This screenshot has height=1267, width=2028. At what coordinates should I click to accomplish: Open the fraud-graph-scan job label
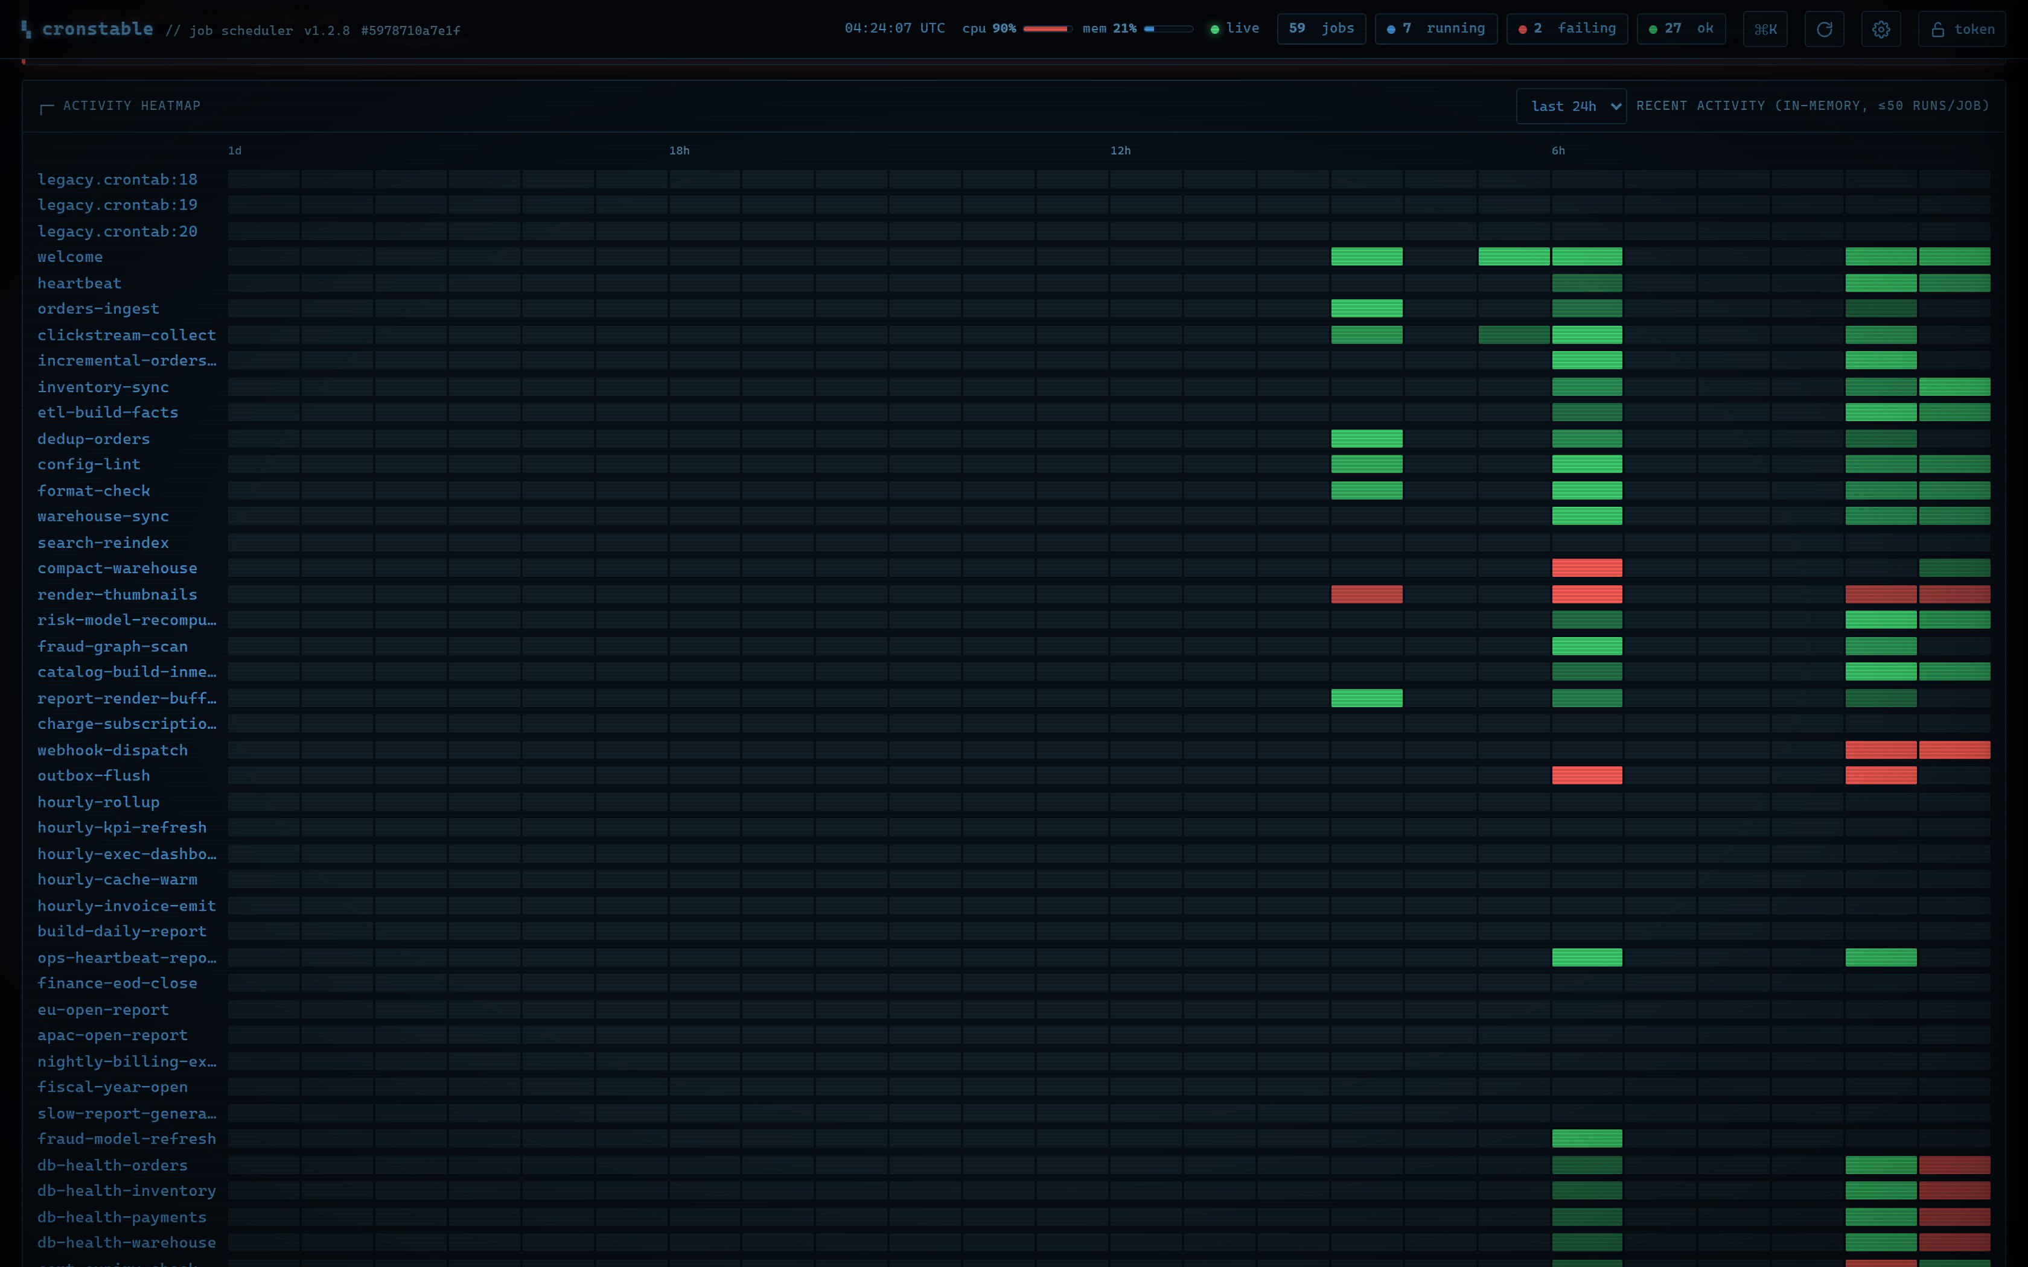point(112,647)
